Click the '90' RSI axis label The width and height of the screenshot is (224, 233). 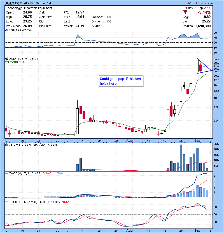click(215, 33)
